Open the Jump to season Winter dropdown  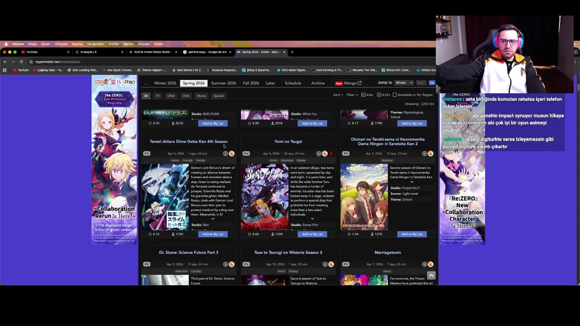click(404, 83)
